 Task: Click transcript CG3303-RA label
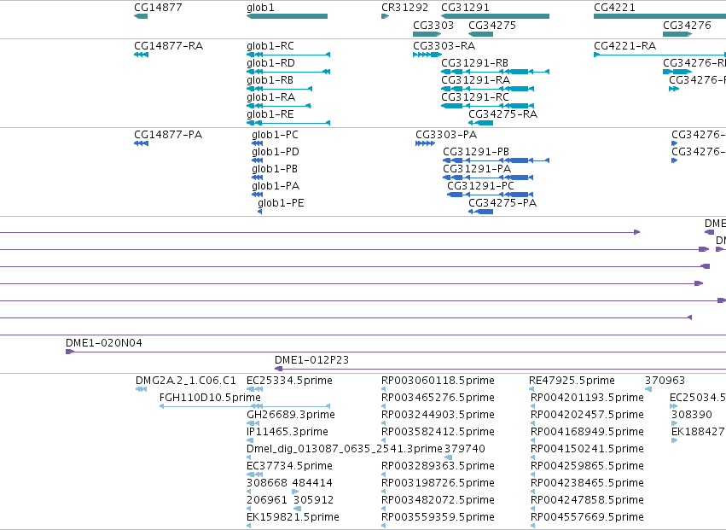click(x=444, y=46)
